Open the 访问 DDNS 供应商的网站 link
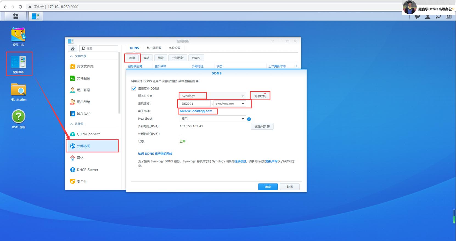456x241 pixels. 155,154
